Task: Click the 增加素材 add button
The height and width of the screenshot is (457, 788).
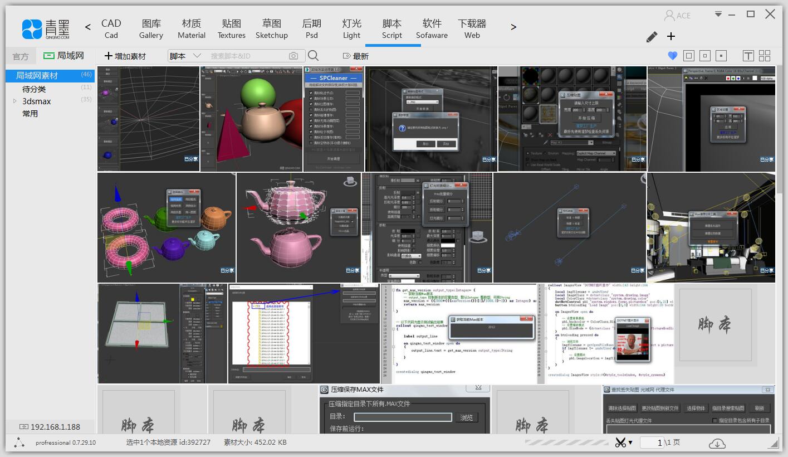Action: 125,56
